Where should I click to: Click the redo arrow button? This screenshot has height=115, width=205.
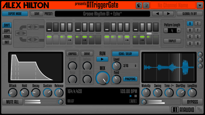pos(146,5)
